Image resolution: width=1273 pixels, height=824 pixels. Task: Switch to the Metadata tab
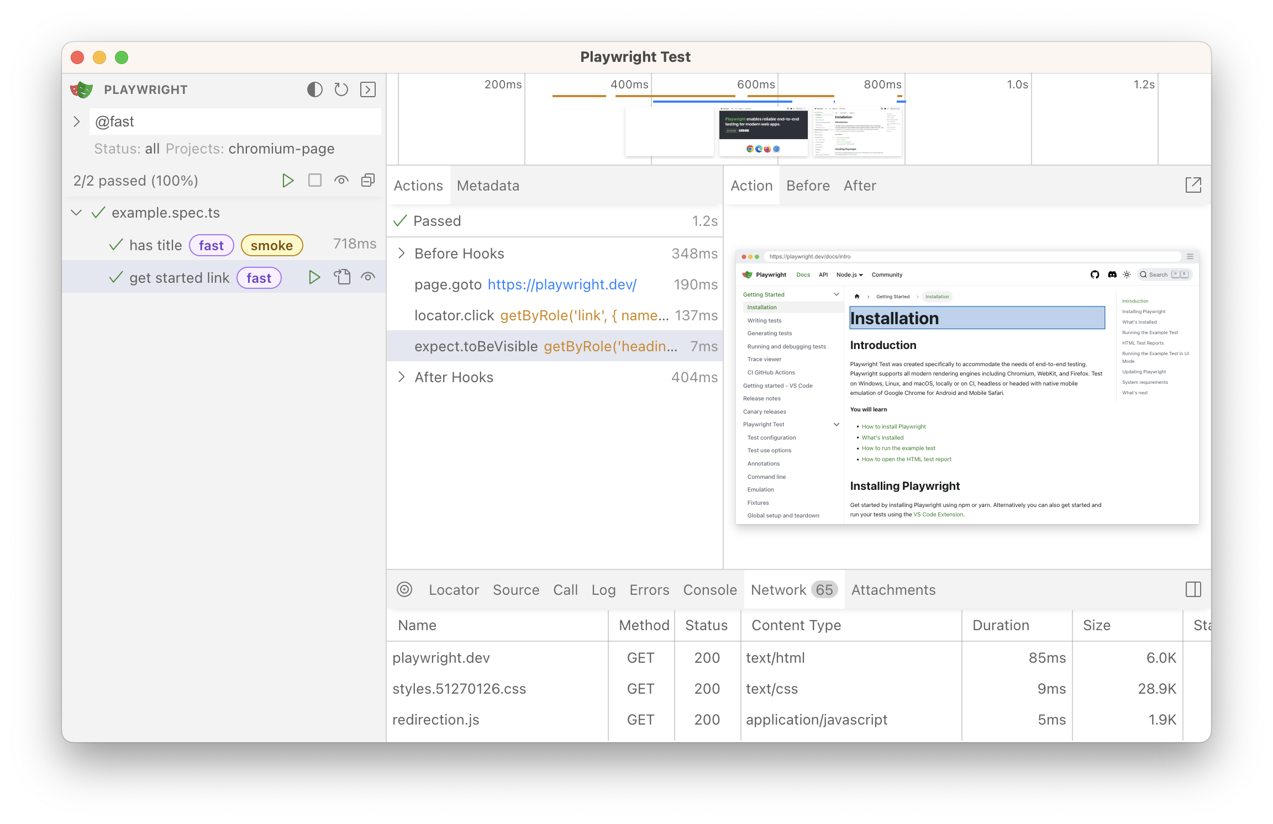click(x=488, y=186)
